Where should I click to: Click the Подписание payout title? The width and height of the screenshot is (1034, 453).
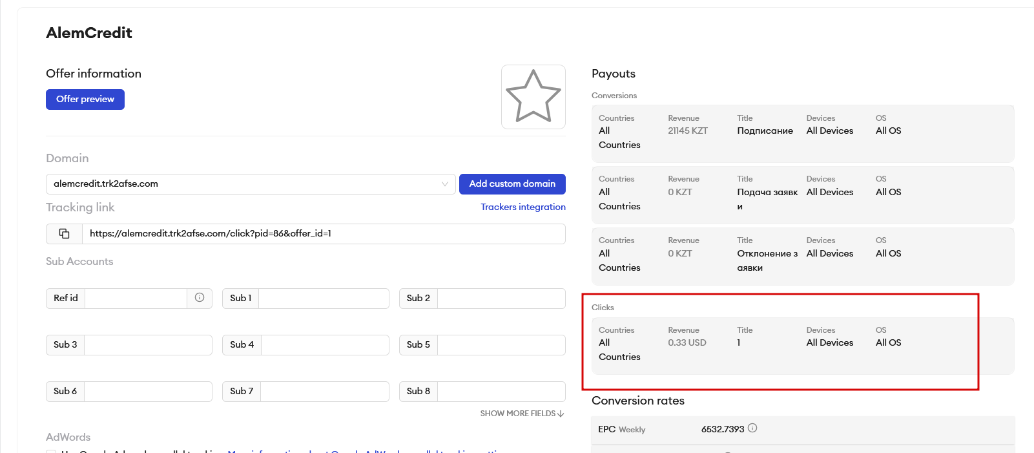coord(765,131)
